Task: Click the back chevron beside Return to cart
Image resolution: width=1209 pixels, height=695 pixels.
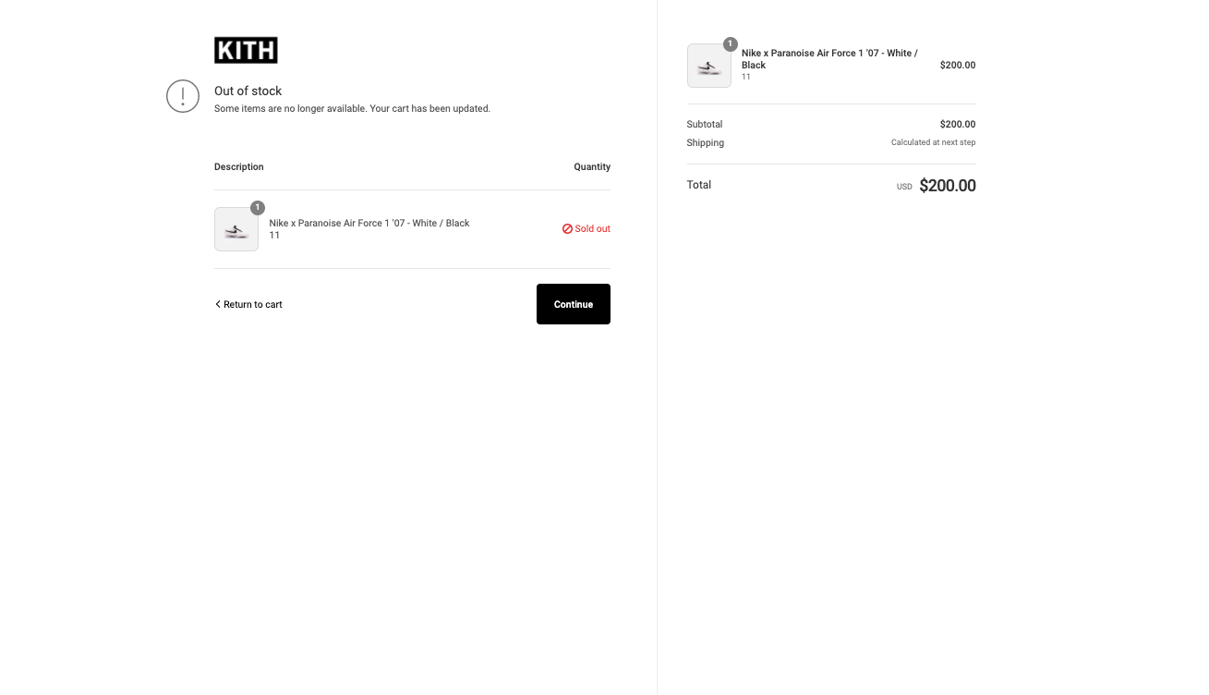Action: click(x=218, y=304)
